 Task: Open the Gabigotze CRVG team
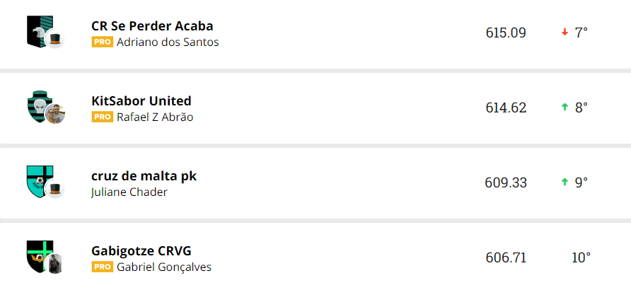coord(141,251)
